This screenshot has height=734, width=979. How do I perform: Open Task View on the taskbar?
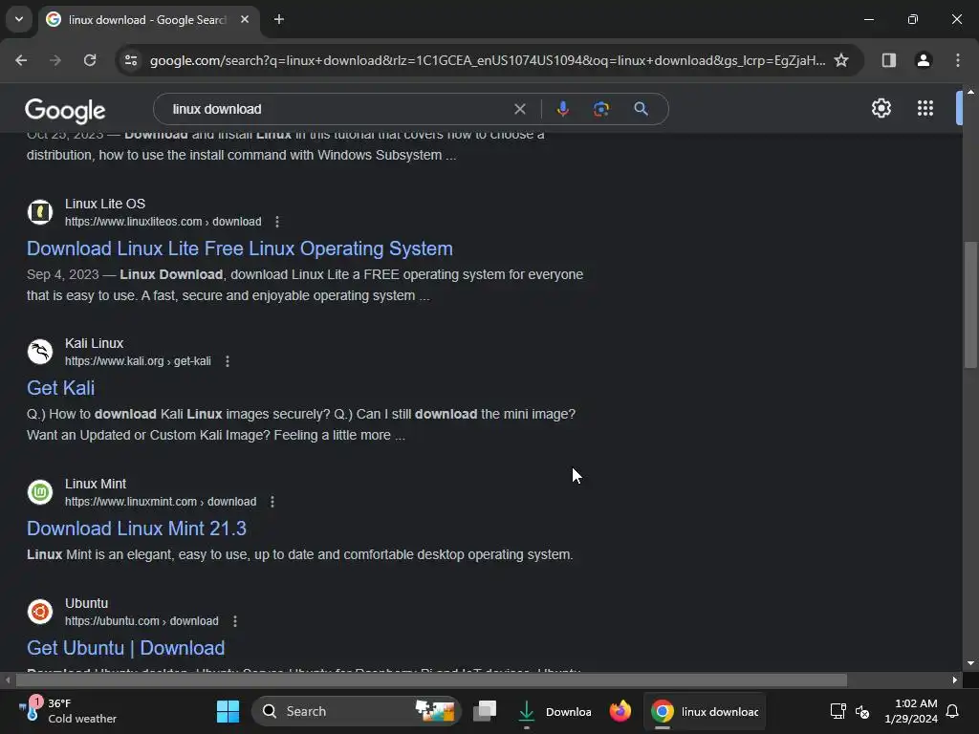pyautogui.click(x=485, y=711)
